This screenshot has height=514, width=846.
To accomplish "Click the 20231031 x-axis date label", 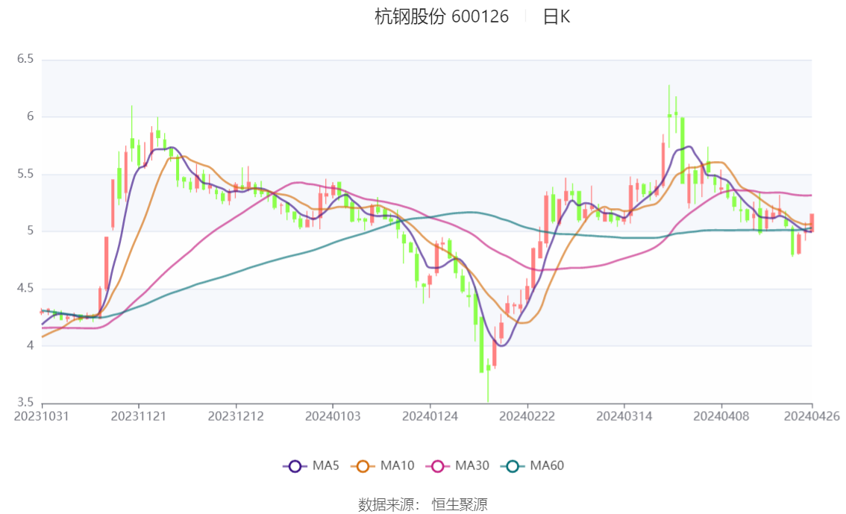I will coord(42,416).
